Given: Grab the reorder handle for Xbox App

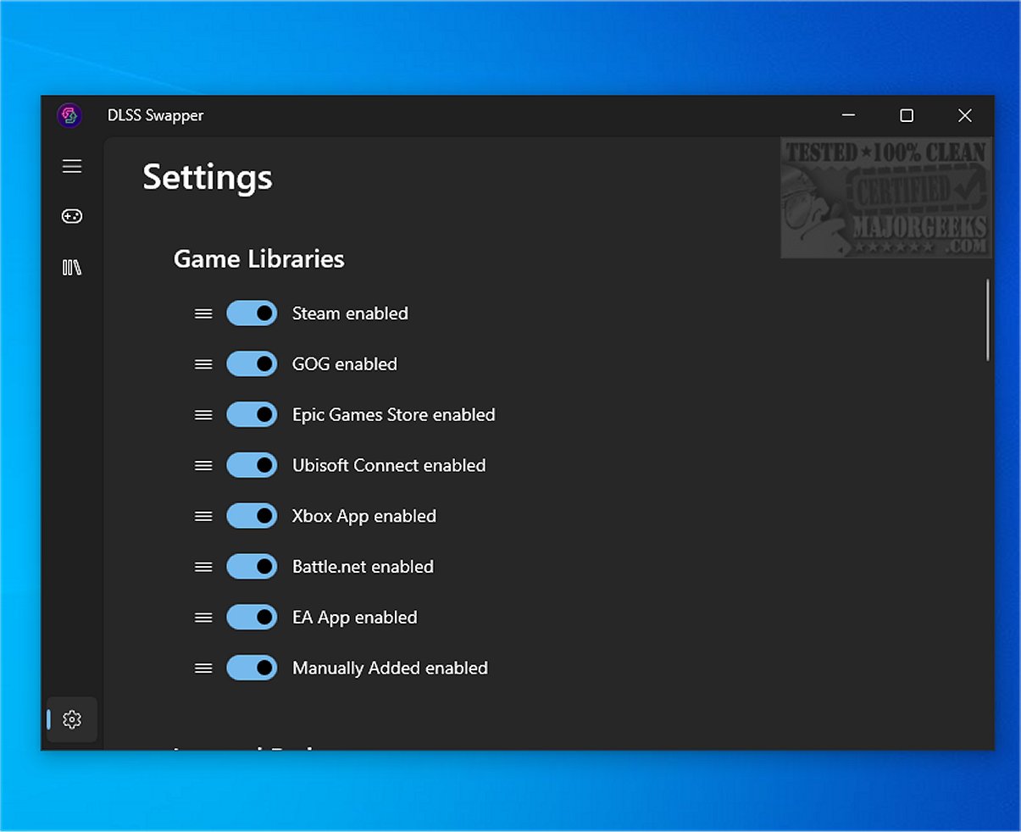Looking at the screenshot, I should tap(203, 516).
